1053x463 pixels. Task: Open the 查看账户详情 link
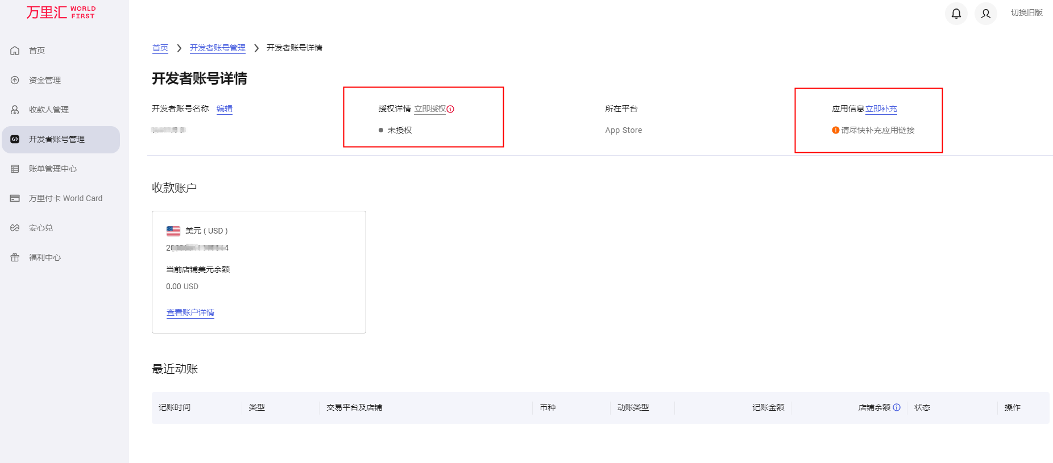point(190,312)
